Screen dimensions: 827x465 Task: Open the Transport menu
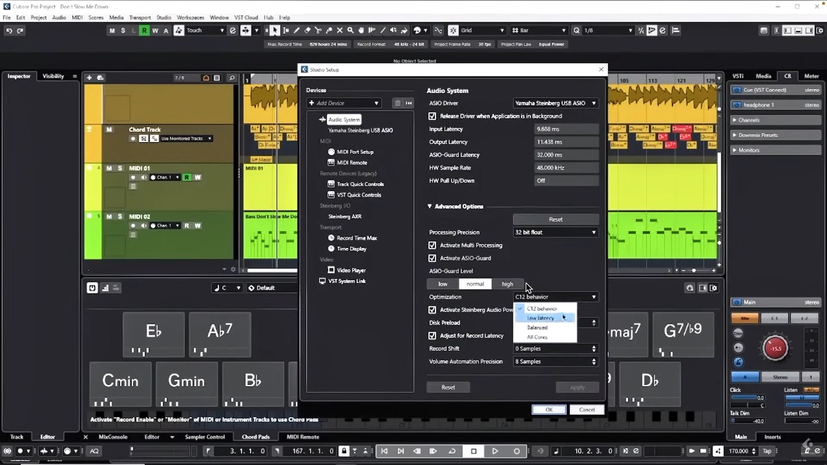140,18
